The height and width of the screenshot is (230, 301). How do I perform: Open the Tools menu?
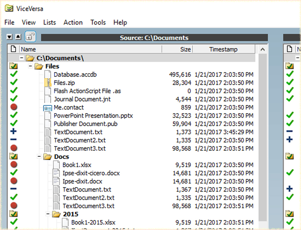point(98,22)
